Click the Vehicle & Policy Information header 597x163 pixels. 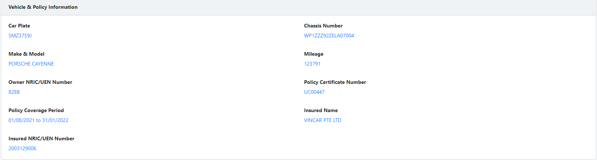43,7
